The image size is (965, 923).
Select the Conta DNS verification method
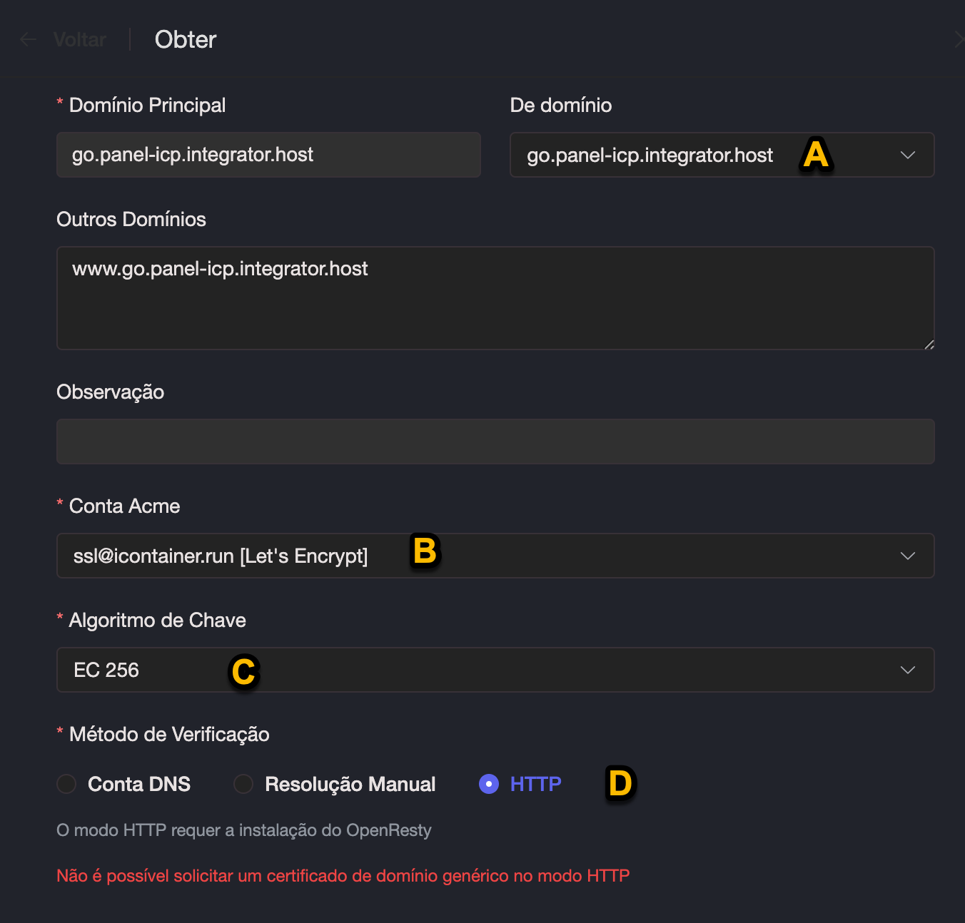[x=67, y=784]
